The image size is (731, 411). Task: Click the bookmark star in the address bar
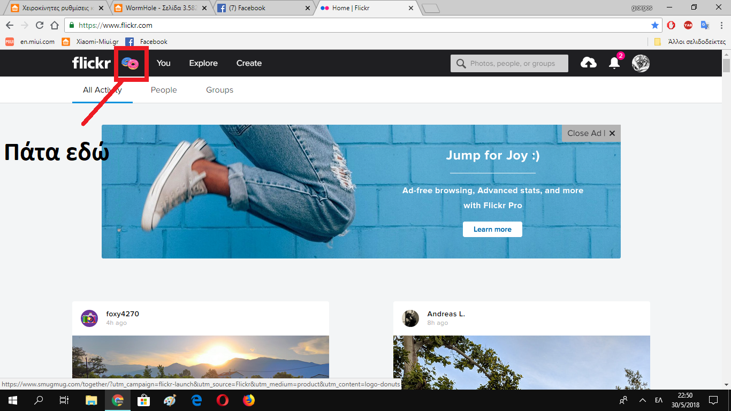[654, 25]
